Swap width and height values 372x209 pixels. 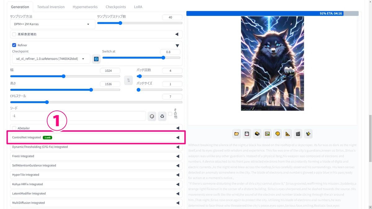(x=128, y=81)
